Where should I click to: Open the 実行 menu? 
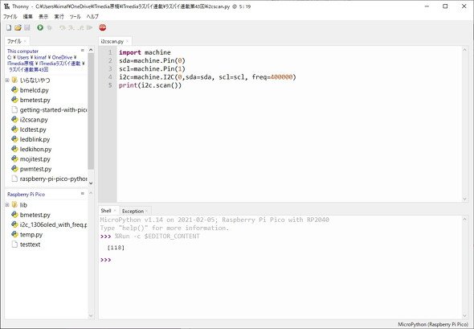59,17
